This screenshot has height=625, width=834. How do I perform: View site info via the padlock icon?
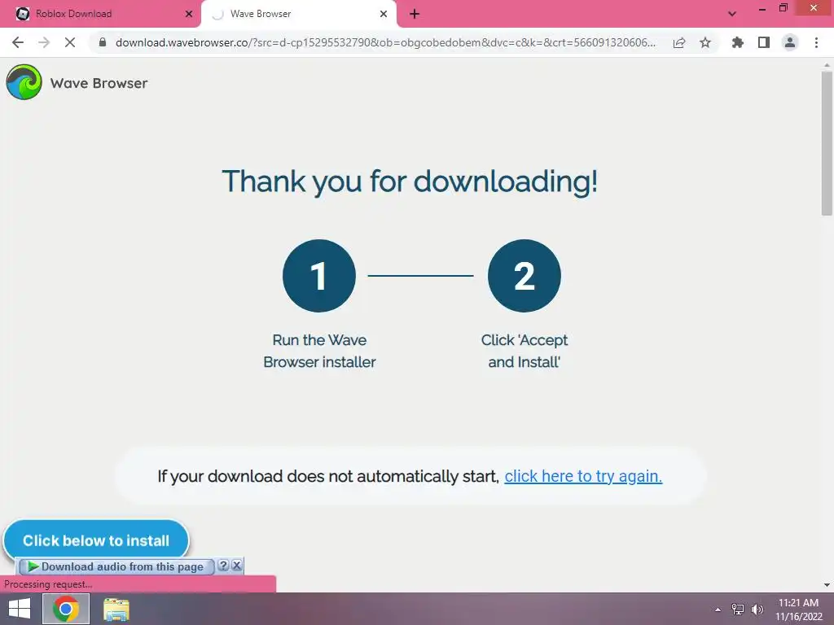(x=103, y=42)
